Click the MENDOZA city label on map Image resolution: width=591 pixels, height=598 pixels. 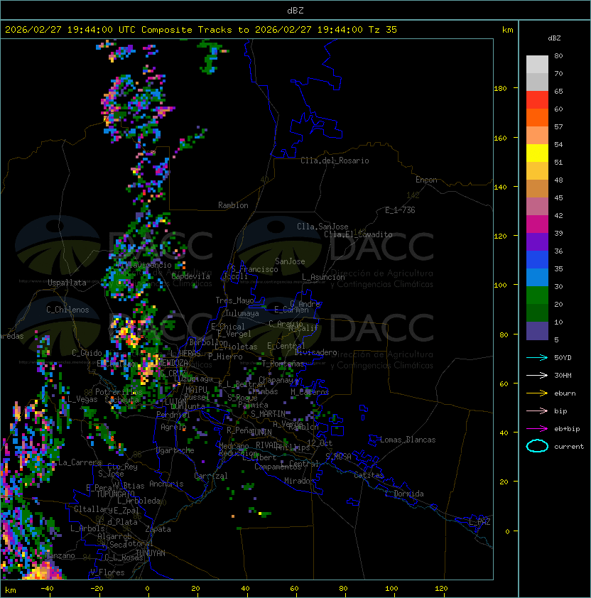pos(173,363)
